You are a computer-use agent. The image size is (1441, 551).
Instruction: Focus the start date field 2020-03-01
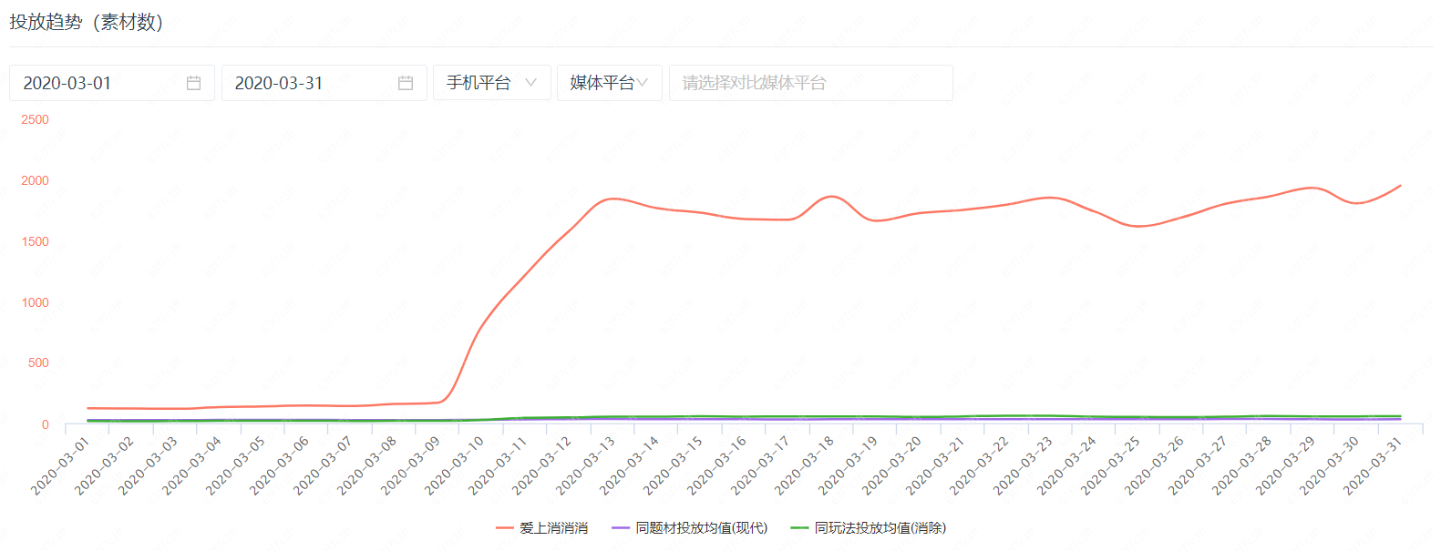[100, 83]
